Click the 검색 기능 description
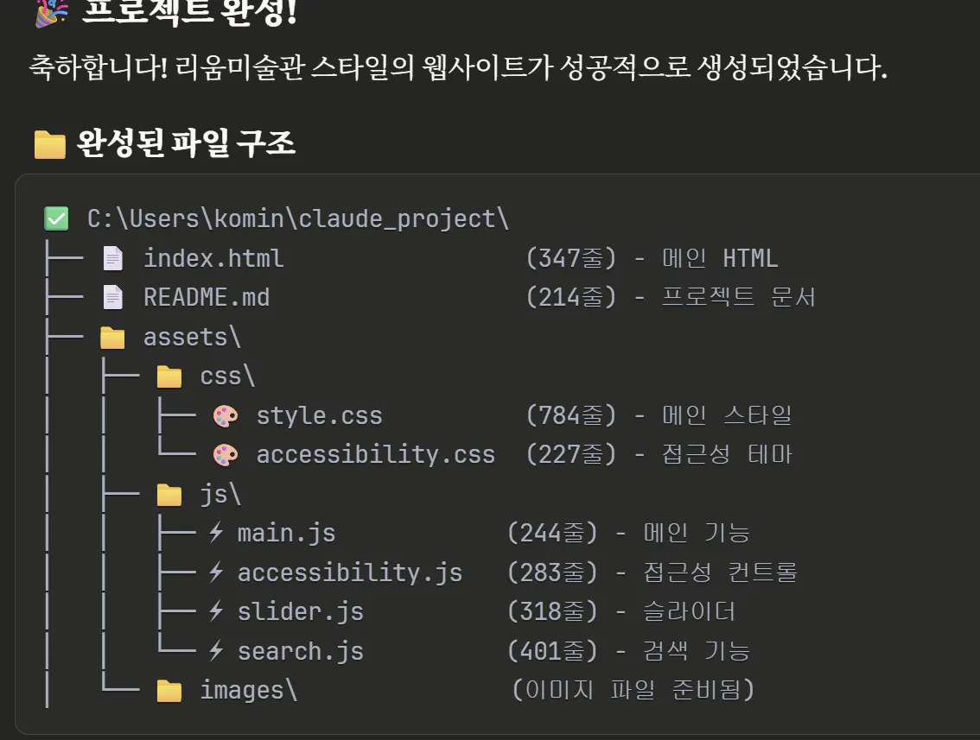This screenshot has height=740, width=980. 697,651
